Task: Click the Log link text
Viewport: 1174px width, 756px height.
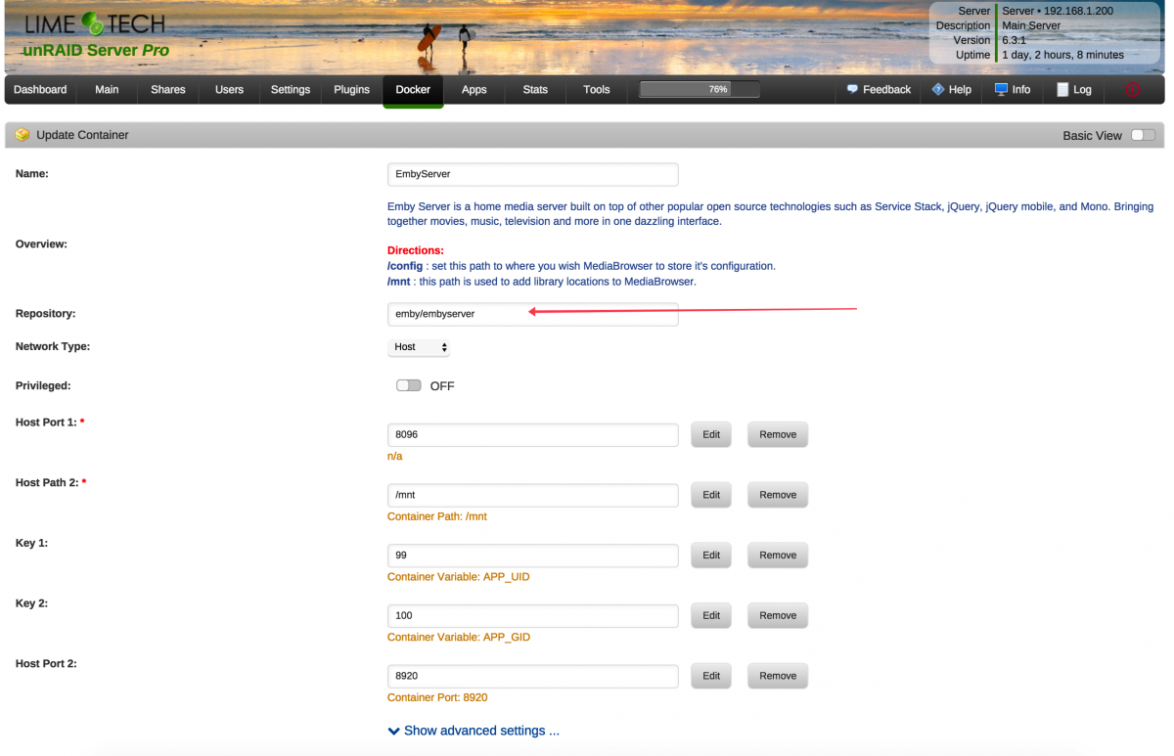Action: [1082, 89]
